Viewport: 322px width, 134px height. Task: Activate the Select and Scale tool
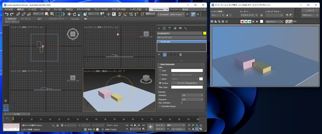(80, 14)
